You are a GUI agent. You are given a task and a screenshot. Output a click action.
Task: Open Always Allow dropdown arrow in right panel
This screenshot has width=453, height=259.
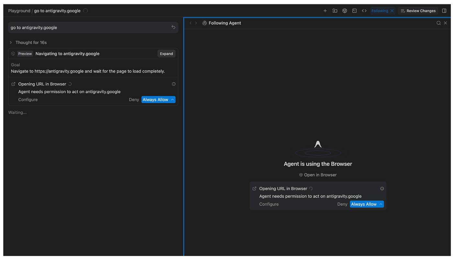[x=381, y=204]
